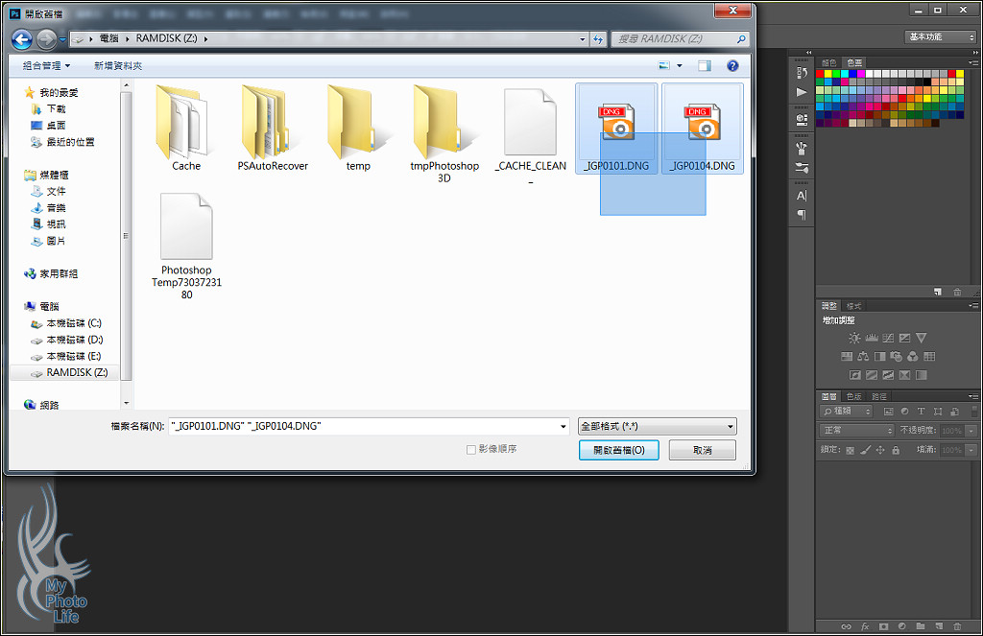
Task: Open the 正常 blend mode dropdown
Action: click(856, 431)
